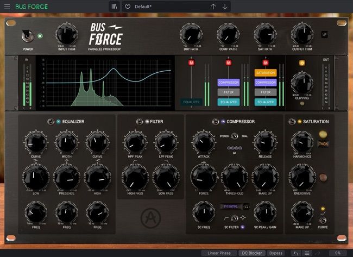Image resolution: width=353 pixels, height=257 pixels.
Task: Click the Overdrive knob
Action: (x=302, y=177)
